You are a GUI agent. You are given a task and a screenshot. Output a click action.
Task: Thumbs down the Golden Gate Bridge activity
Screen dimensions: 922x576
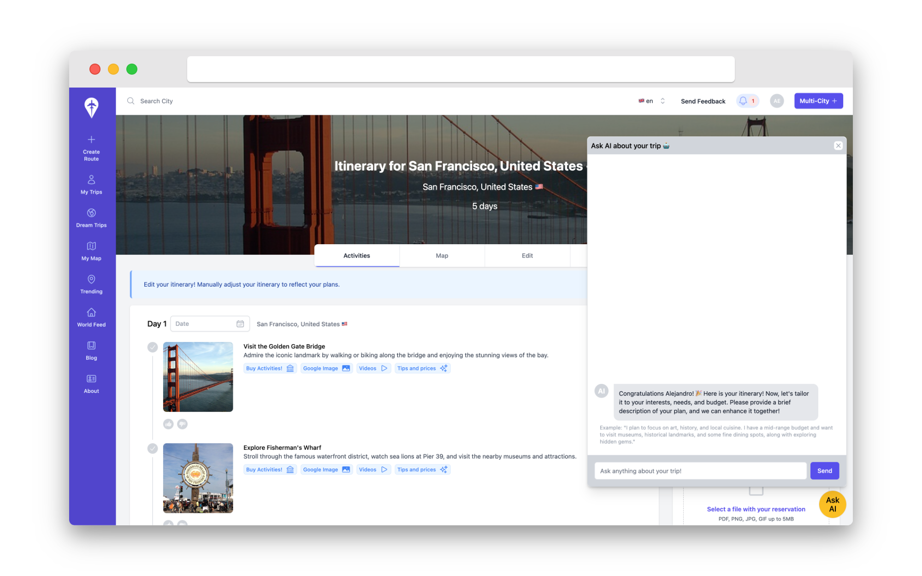183,424
